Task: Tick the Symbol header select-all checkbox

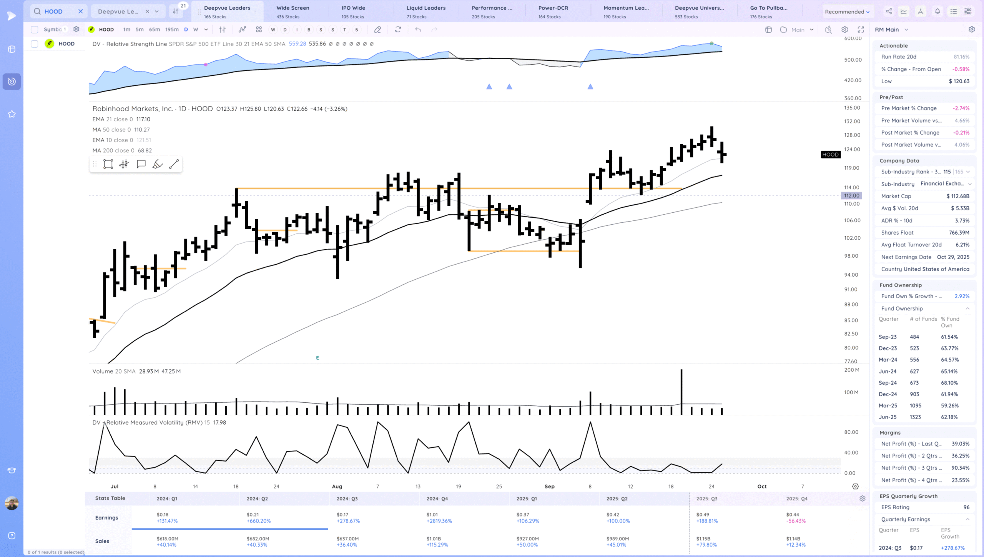Action: pos(35,30)
